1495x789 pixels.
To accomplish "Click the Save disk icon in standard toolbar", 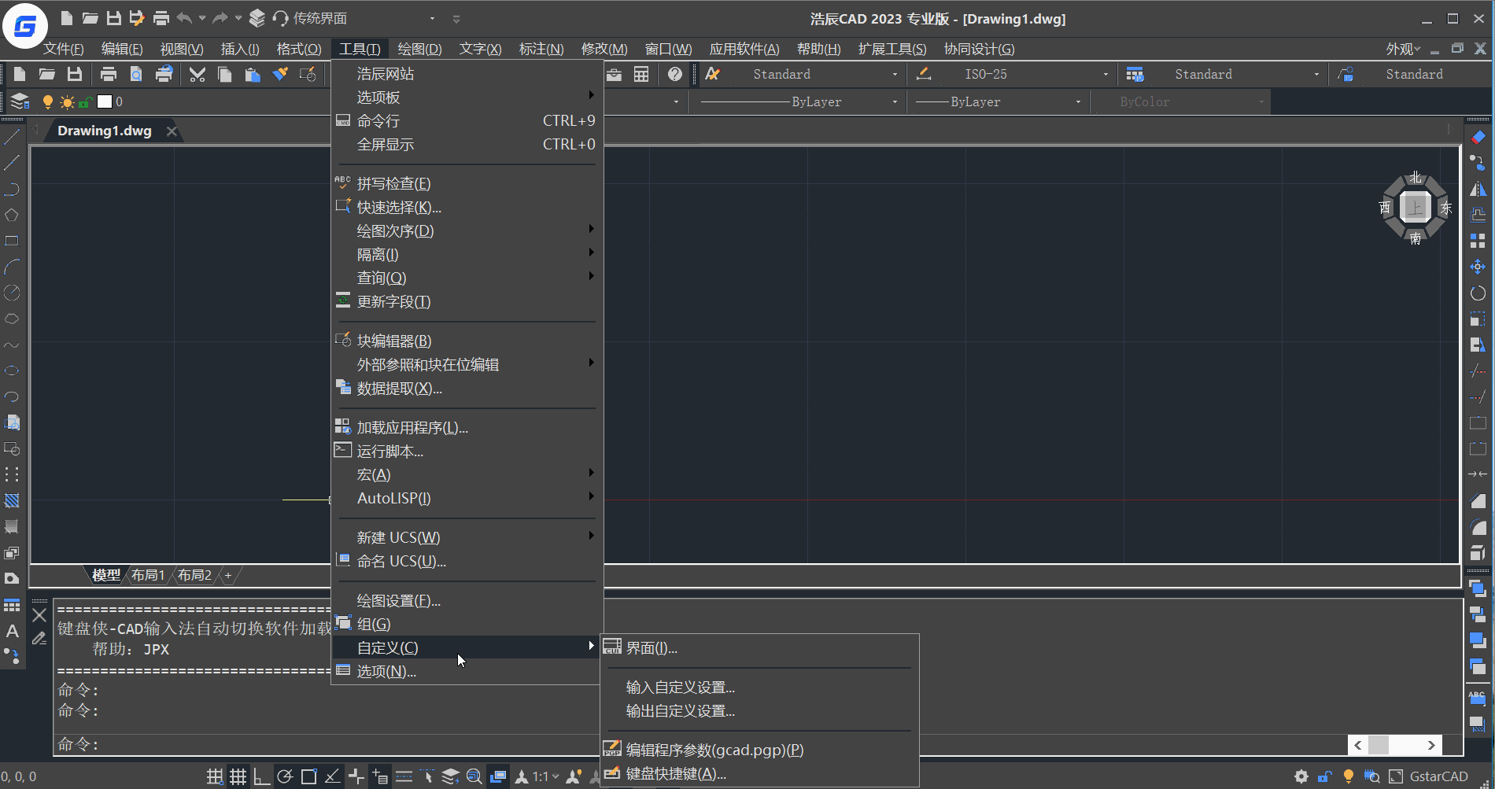I will (75, 74).
